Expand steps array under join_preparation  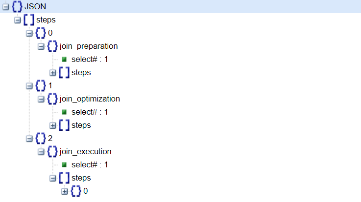(x=53, y=73)
